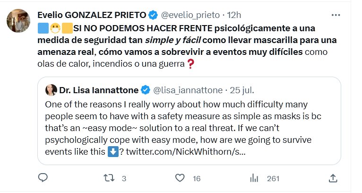Screen dimensions: 362x193
Task: Like the tweet with 16 likes
Action: (180, 178)
